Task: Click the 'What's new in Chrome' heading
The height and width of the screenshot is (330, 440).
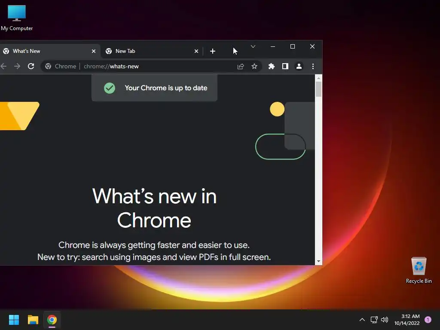Action: pos(154,208)
